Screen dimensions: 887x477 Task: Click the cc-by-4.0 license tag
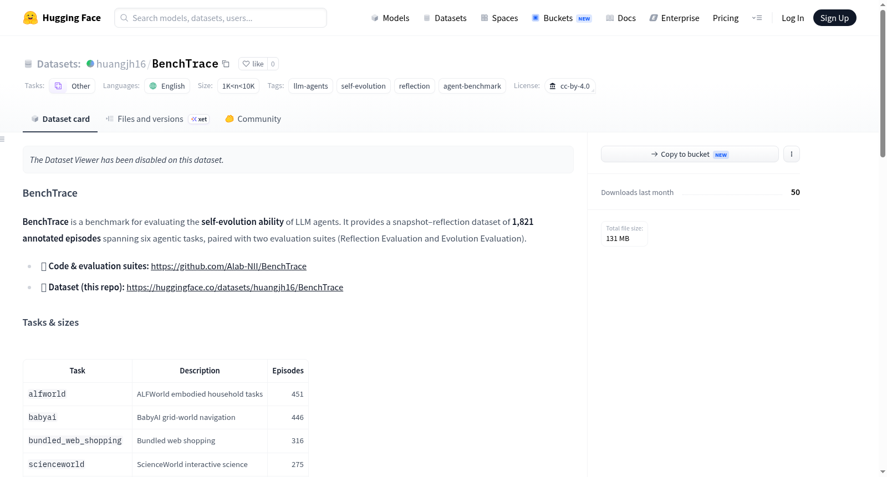click(570, 86)
